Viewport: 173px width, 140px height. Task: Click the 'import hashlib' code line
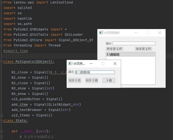pyautogui.click(x=18, y=18)
